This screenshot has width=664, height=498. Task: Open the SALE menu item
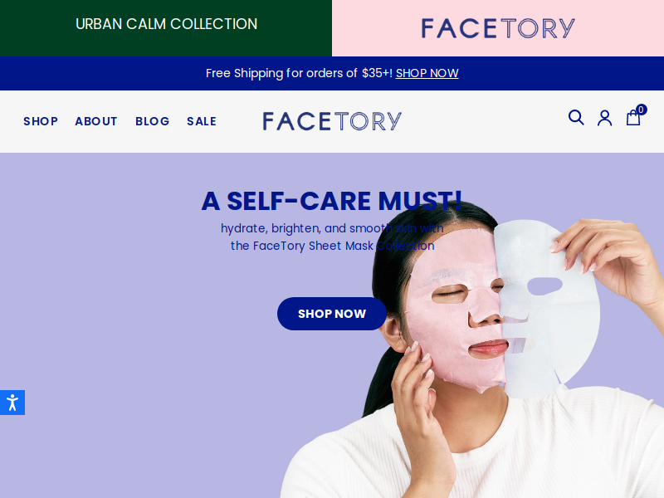(x=202, y=121)
